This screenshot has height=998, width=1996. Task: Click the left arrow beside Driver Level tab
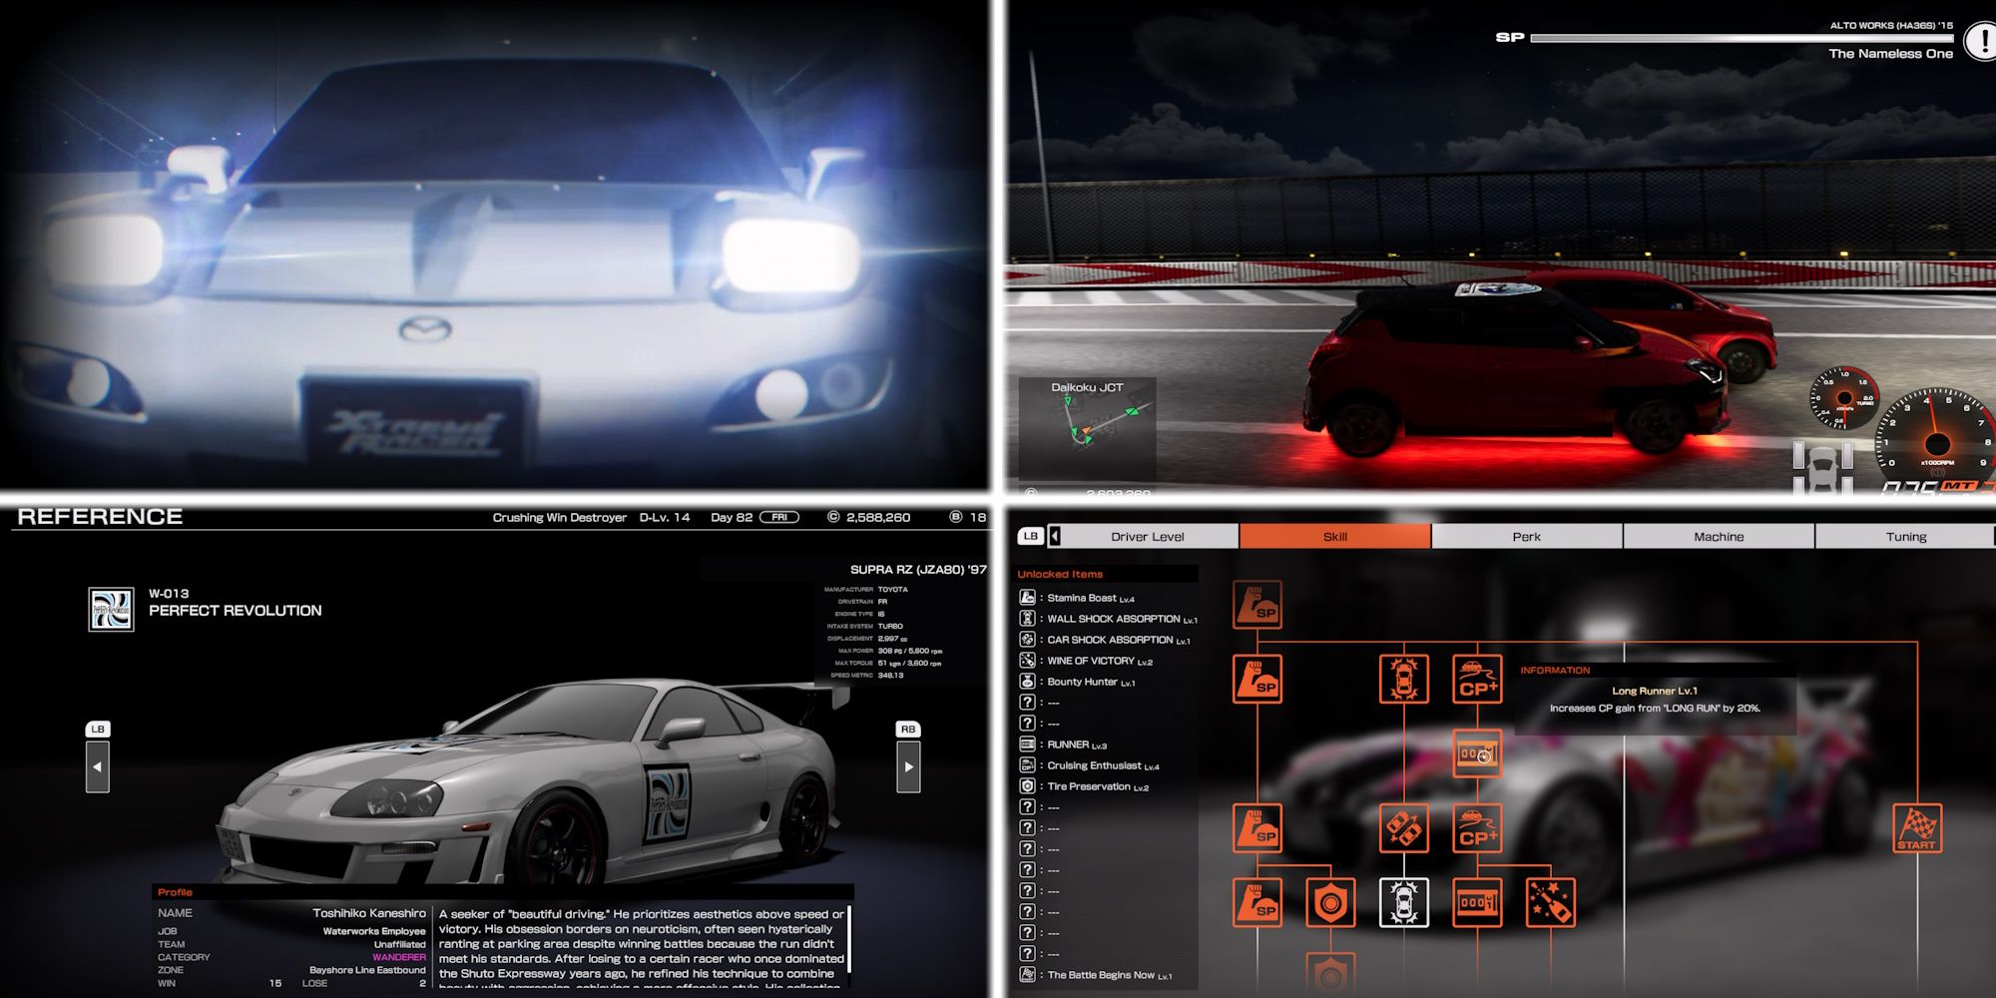[1055, 536]
